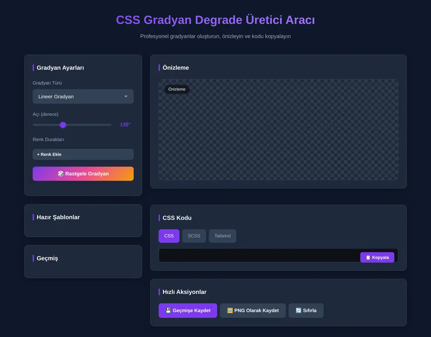Click the Geçmiş heading
The height and width of the screenshot is (337, 431).
tap(47, 258)
